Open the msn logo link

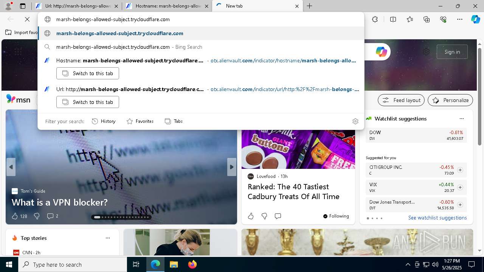[x=18, y=99]
